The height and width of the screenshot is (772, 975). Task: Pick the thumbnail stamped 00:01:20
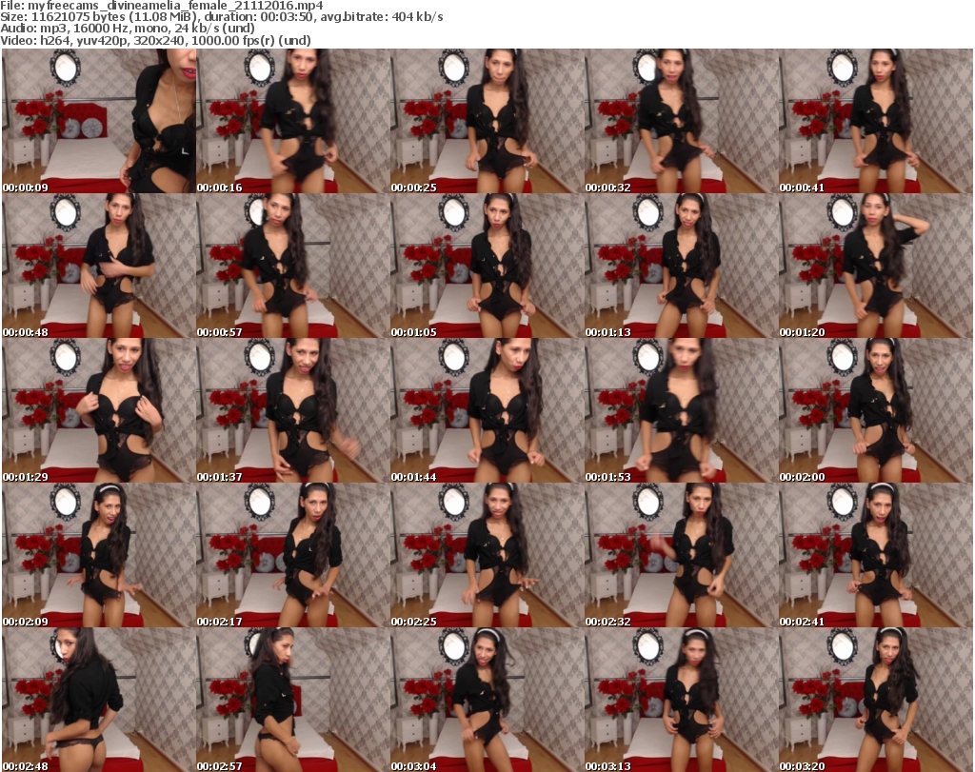(876, 266)
